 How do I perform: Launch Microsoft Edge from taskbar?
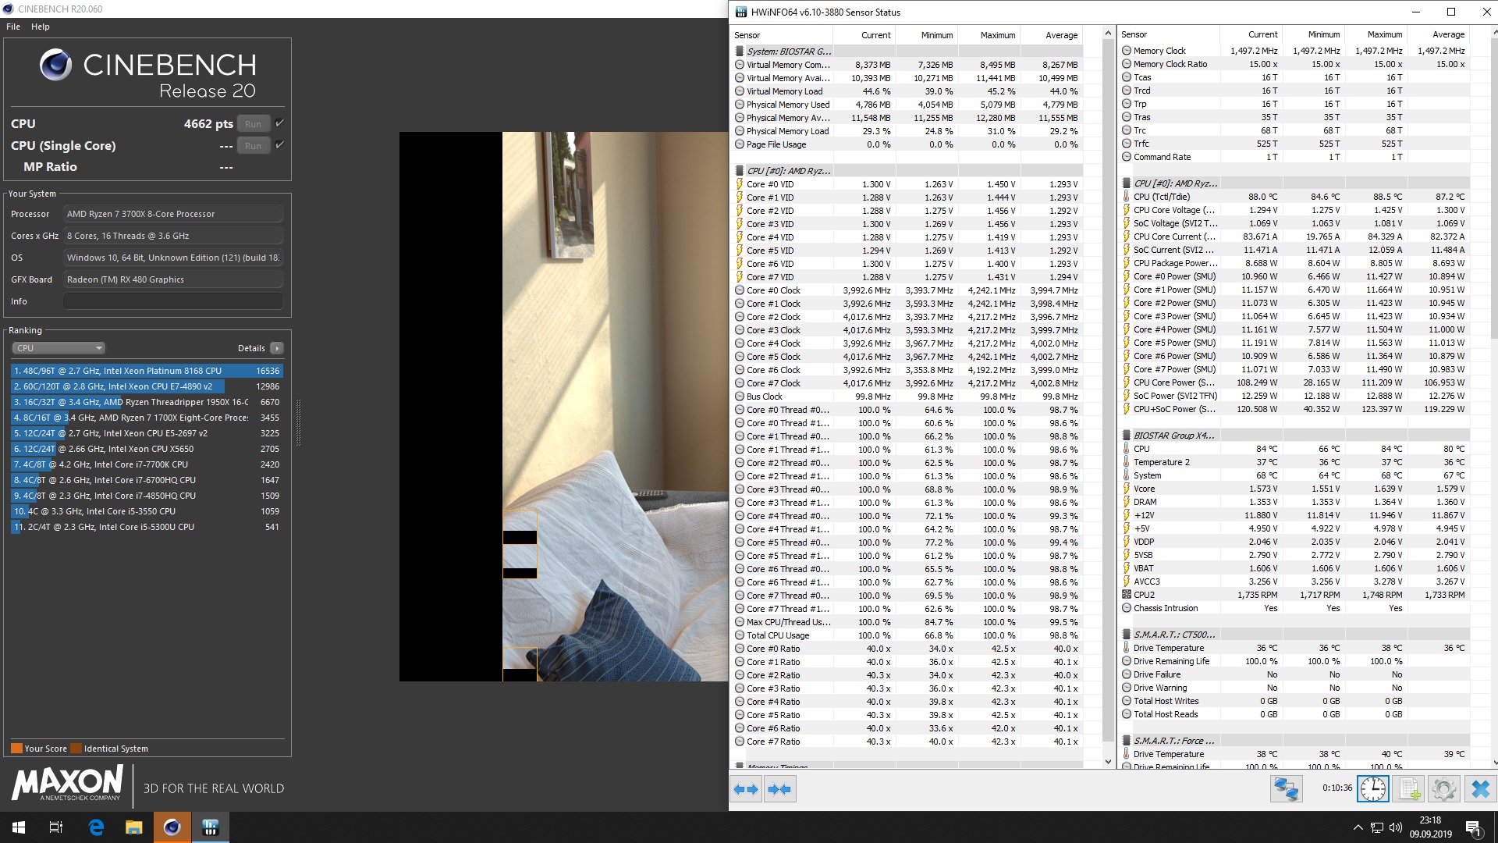[96, 827]
